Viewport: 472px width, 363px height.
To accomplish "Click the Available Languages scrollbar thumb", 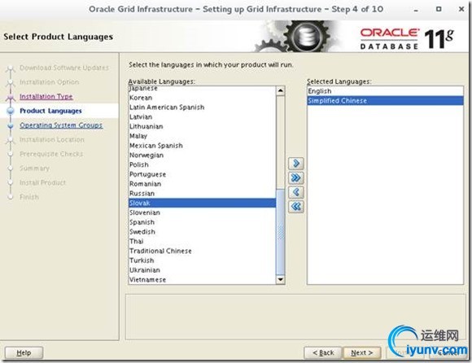I will 280,232.
